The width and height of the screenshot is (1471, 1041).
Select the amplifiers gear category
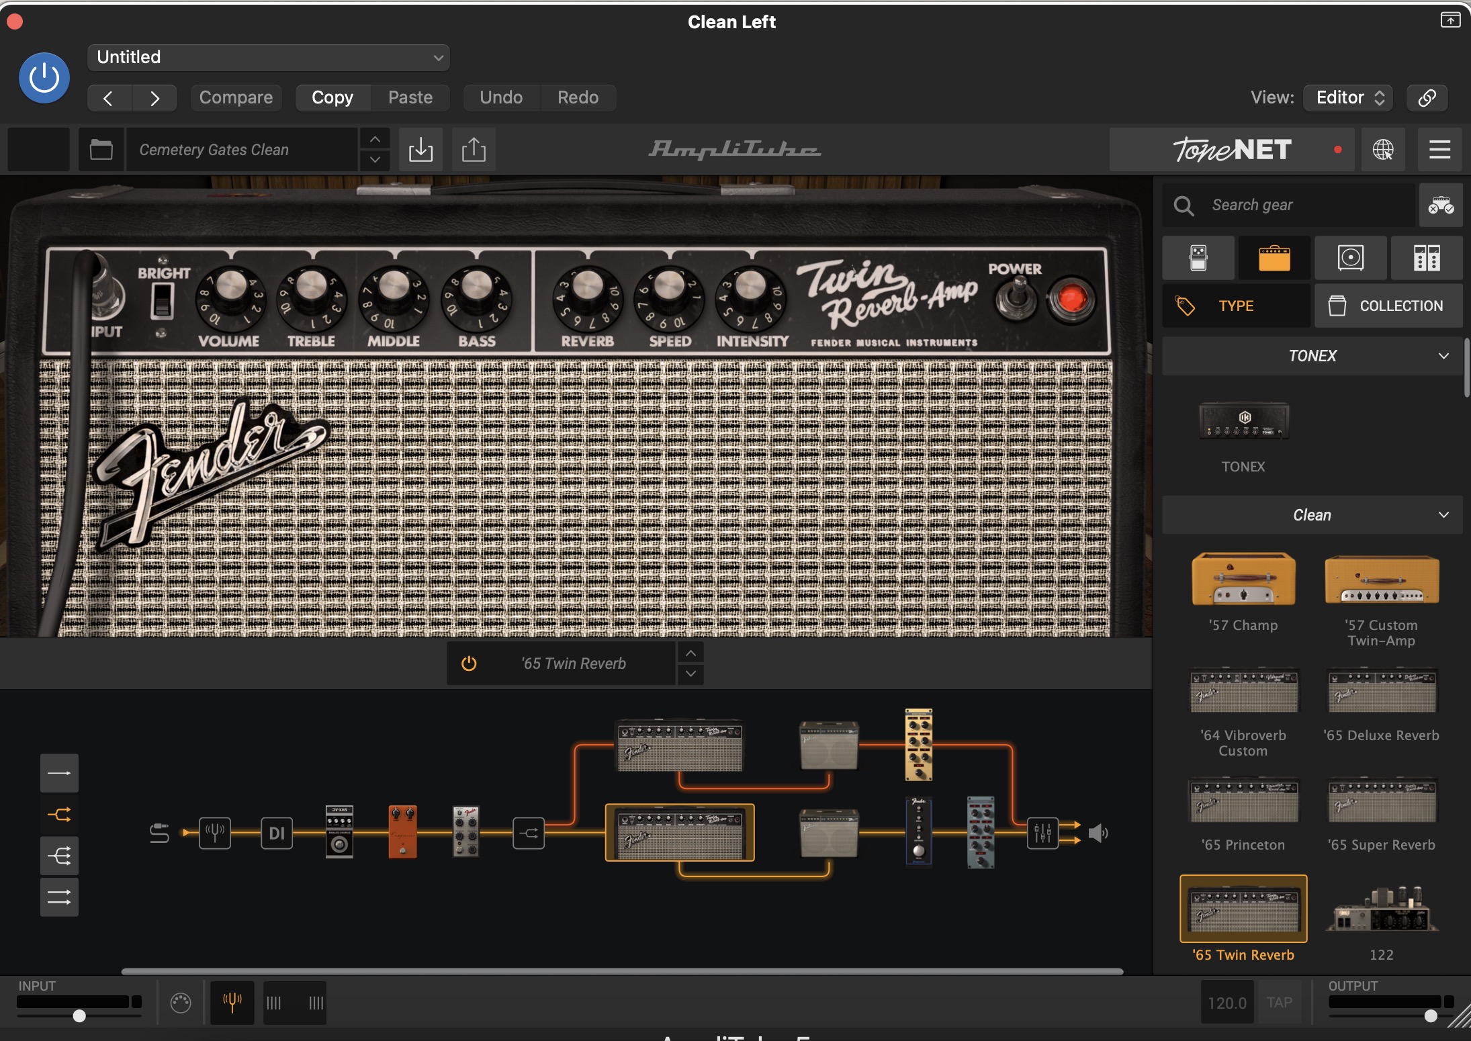(x=1274, y=258)
